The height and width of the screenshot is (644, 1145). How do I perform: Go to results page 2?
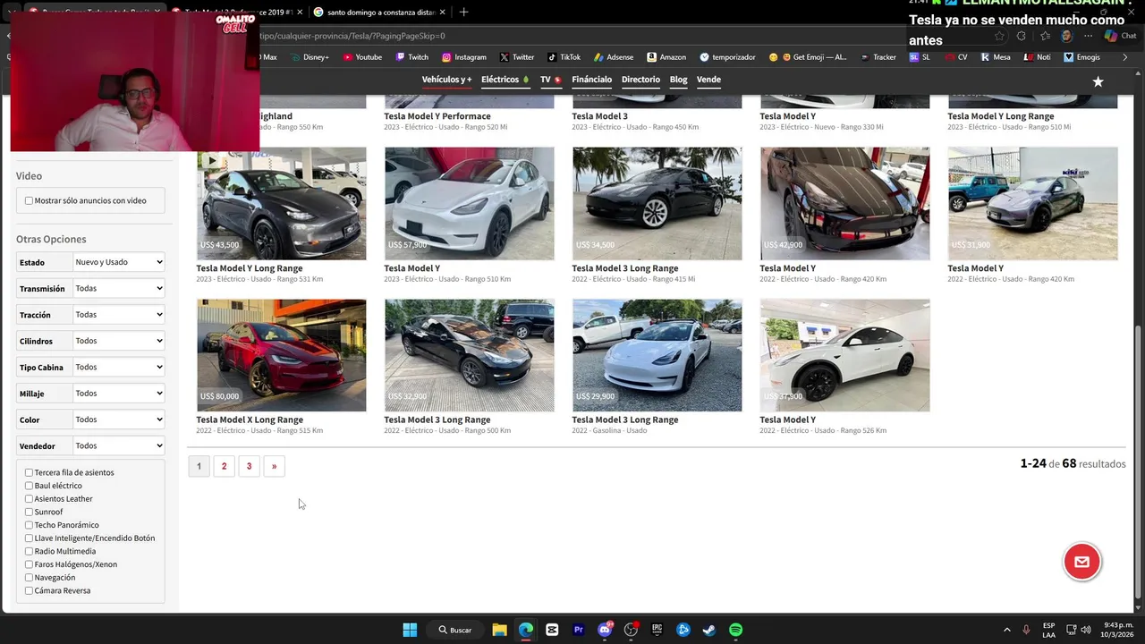coord(224,466)
